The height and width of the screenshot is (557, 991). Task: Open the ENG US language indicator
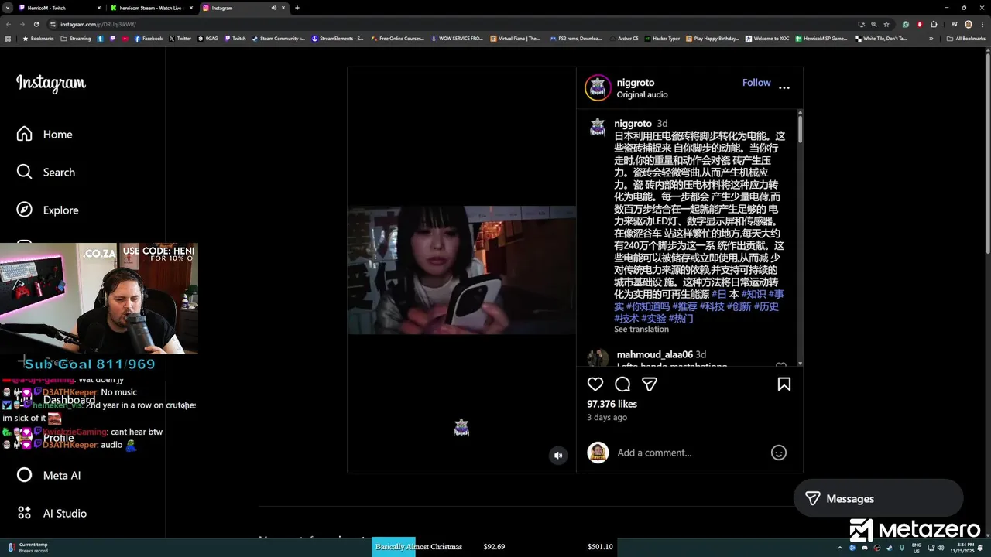click(x=917, y=547)
